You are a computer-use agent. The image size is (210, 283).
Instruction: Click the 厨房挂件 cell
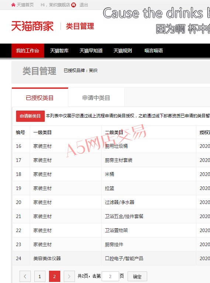114,245
